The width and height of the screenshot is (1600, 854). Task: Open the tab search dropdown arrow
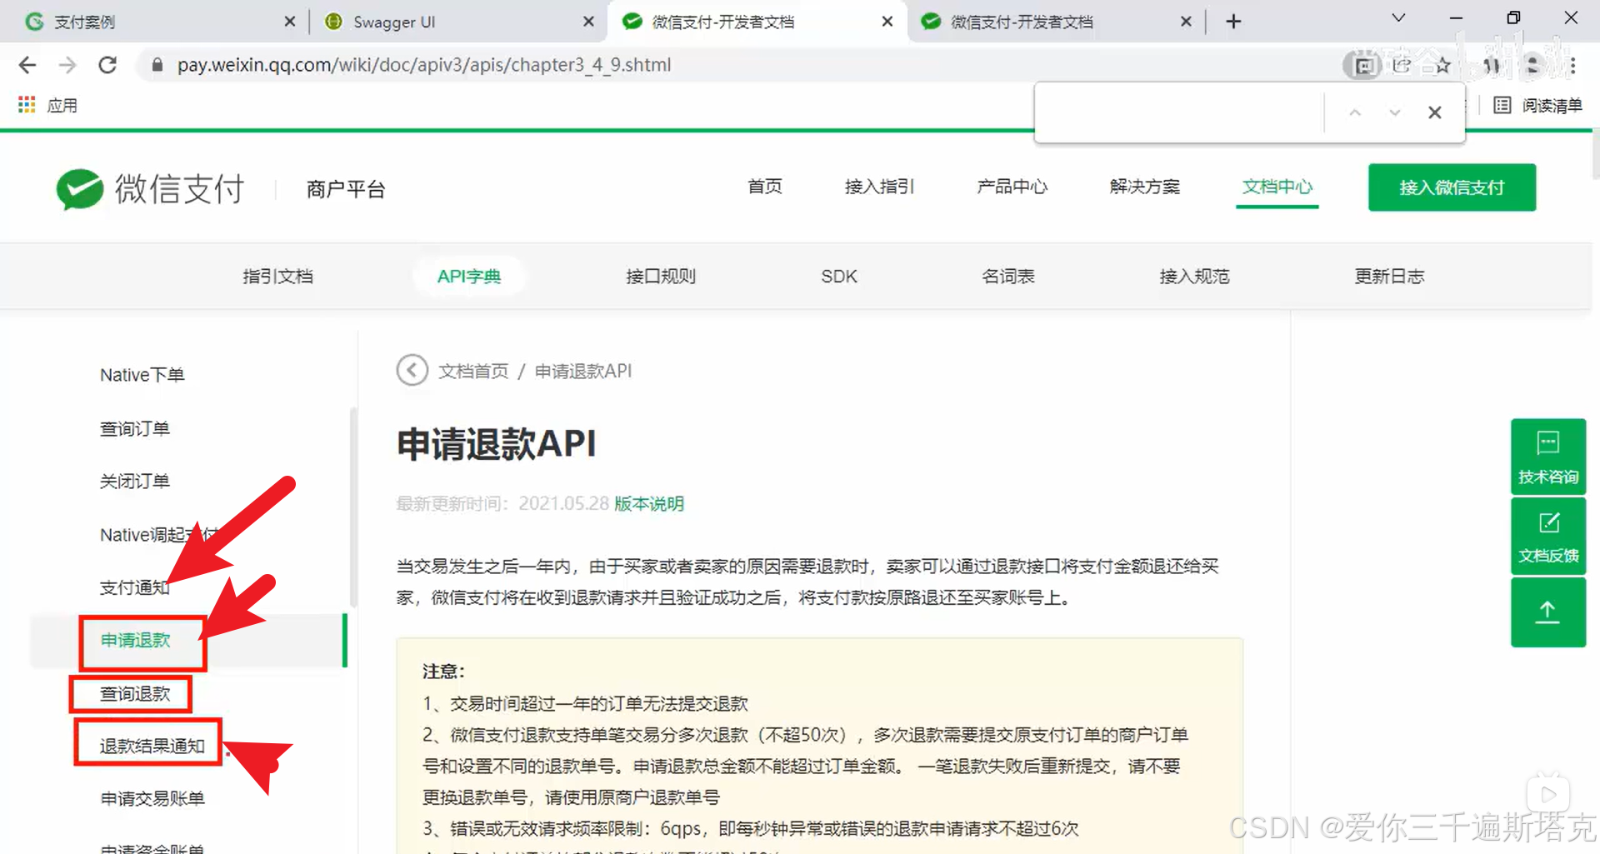pyautogui.click(x=1399, y=17)
